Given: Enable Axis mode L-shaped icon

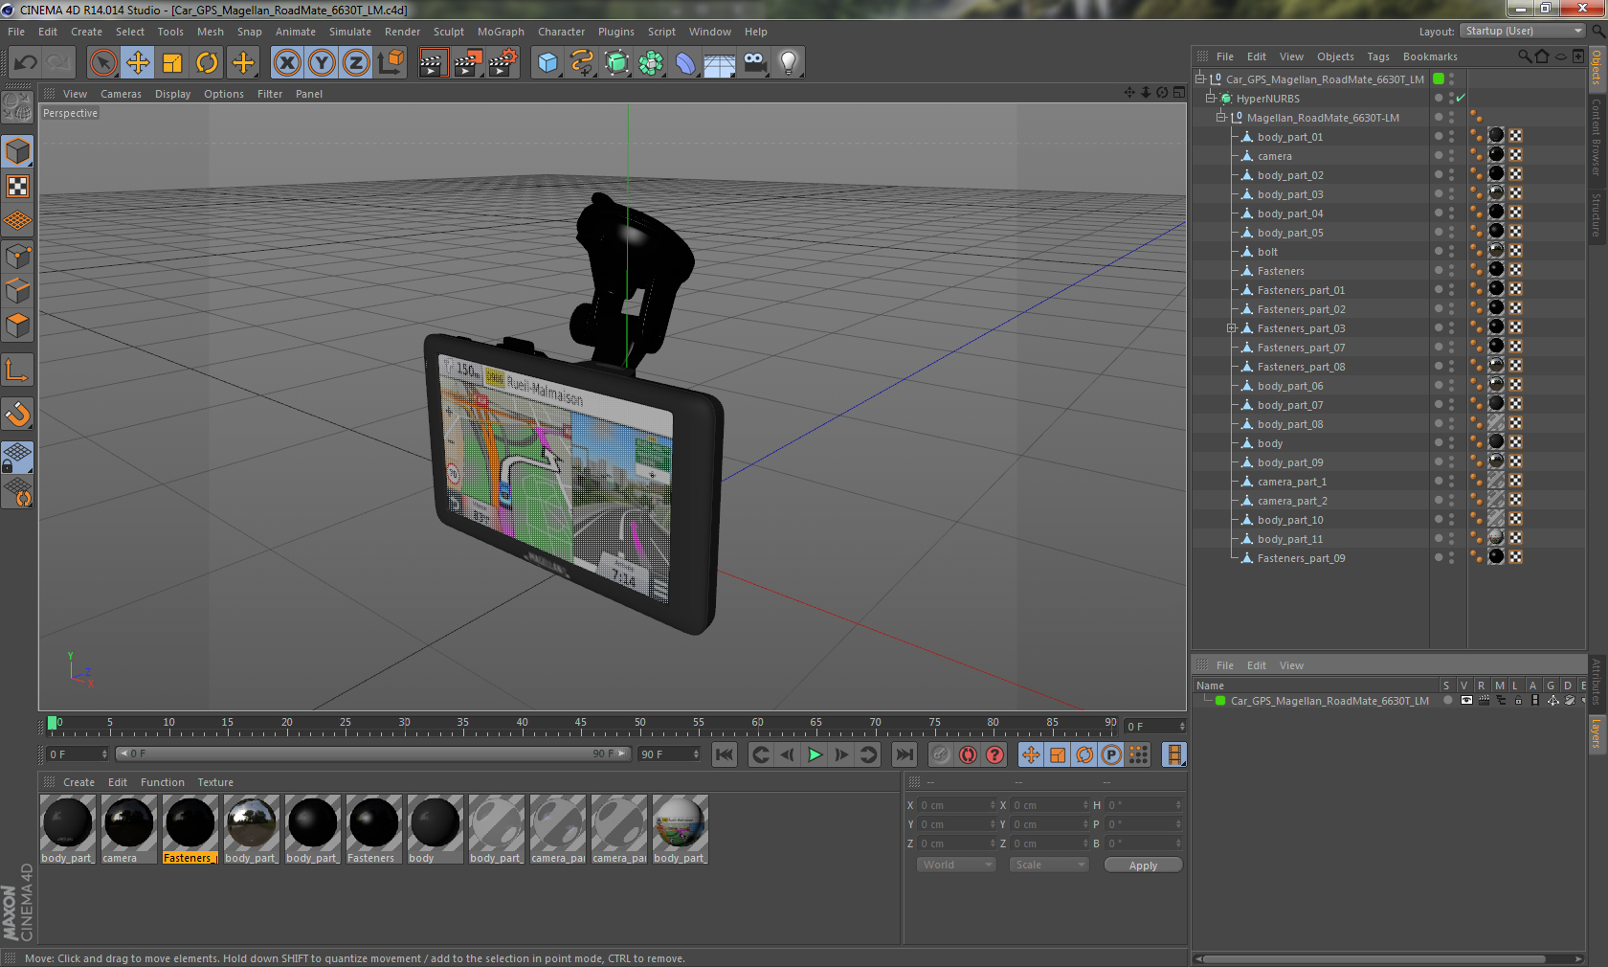Looking at the screenshot, I should point(18,370).
